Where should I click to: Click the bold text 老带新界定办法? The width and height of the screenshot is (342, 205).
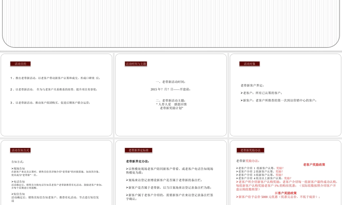[137, 161]
